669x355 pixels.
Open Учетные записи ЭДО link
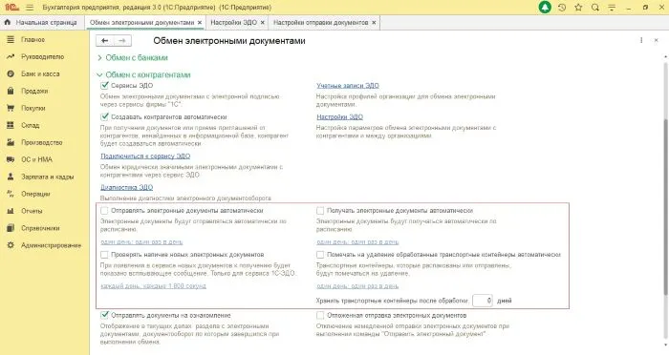click(x=348, y=86)
